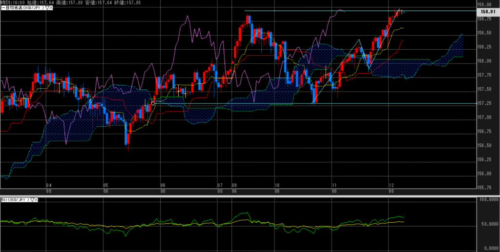
Task: Click the RSI(USD/JPY) panel title label
Action: coord(15,200)
